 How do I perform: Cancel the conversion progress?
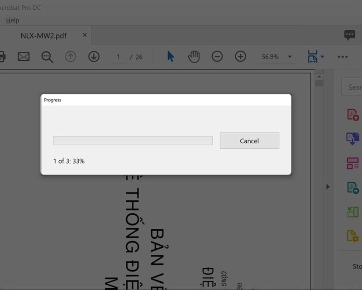pyautogui.click(x=249, y=140)
